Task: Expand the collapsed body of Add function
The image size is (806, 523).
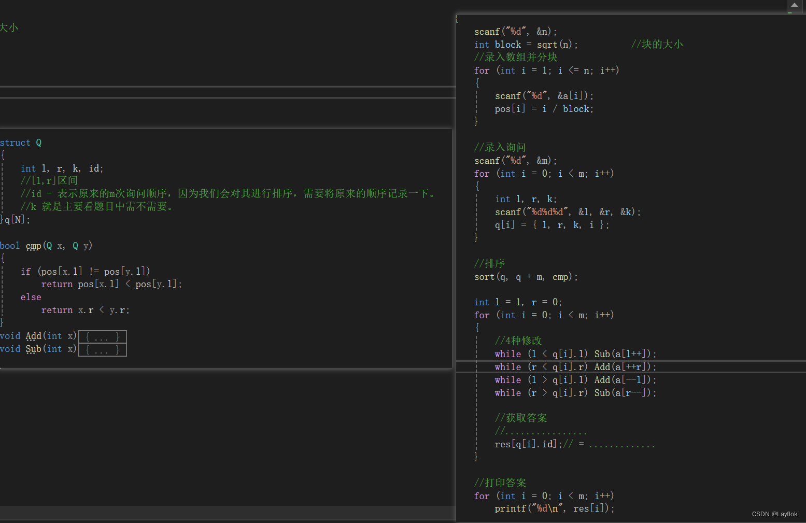Action: click(x=103, y=337)
